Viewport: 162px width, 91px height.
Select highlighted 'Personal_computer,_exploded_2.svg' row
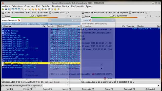click(x=41, y=63)
